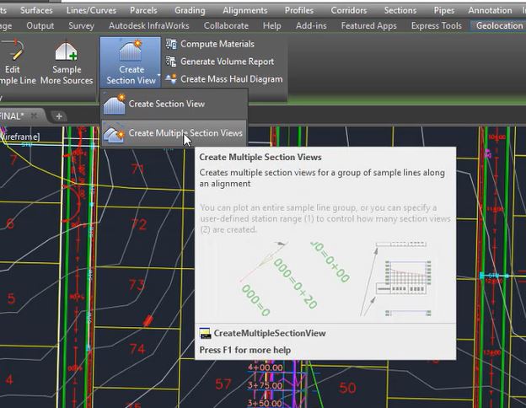526x408 pixels.
Task: Switch to the Featured Apps tab
Action: 369,25
